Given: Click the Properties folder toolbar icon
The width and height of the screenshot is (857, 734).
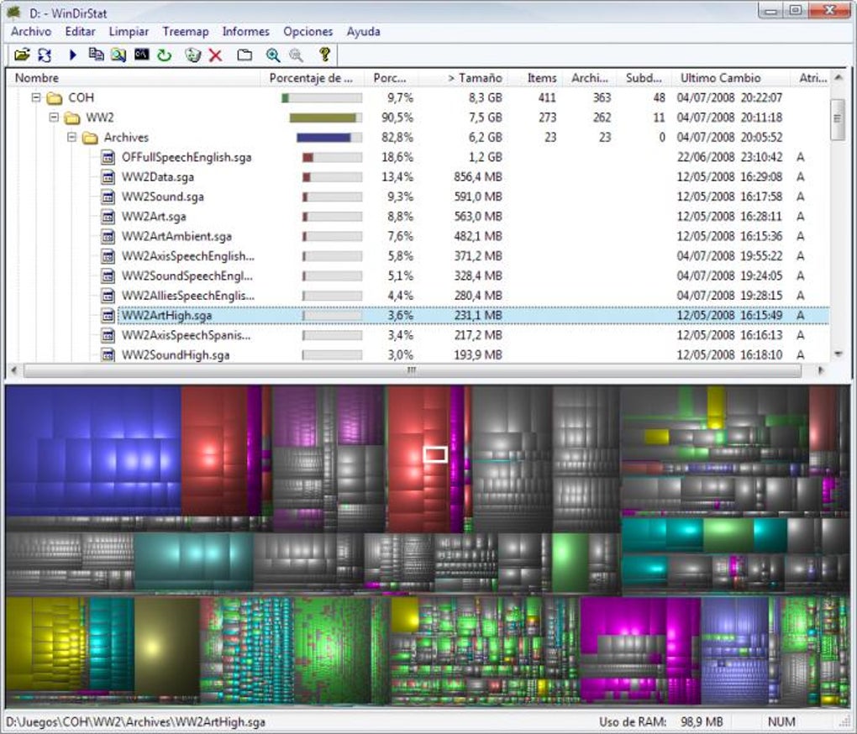Looking at the screenshot, I should 244,55.
